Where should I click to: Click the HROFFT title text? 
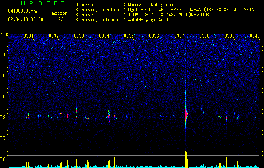[43, 3]
